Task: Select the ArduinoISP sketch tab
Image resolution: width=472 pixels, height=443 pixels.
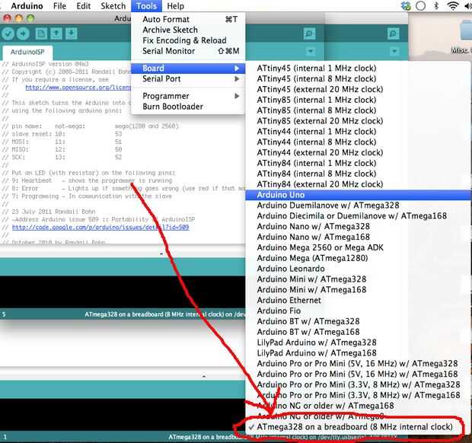Action: tap(27, 53)
